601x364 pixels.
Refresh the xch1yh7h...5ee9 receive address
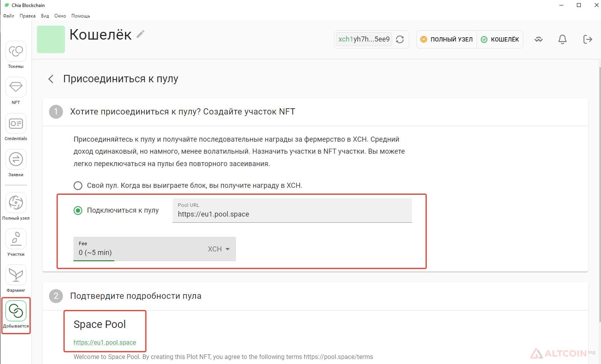coord(400,39)
